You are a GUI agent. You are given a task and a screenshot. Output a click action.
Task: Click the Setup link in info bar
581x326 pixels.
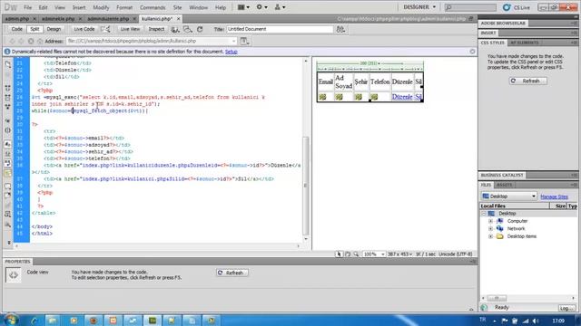(x=231, y=52)
